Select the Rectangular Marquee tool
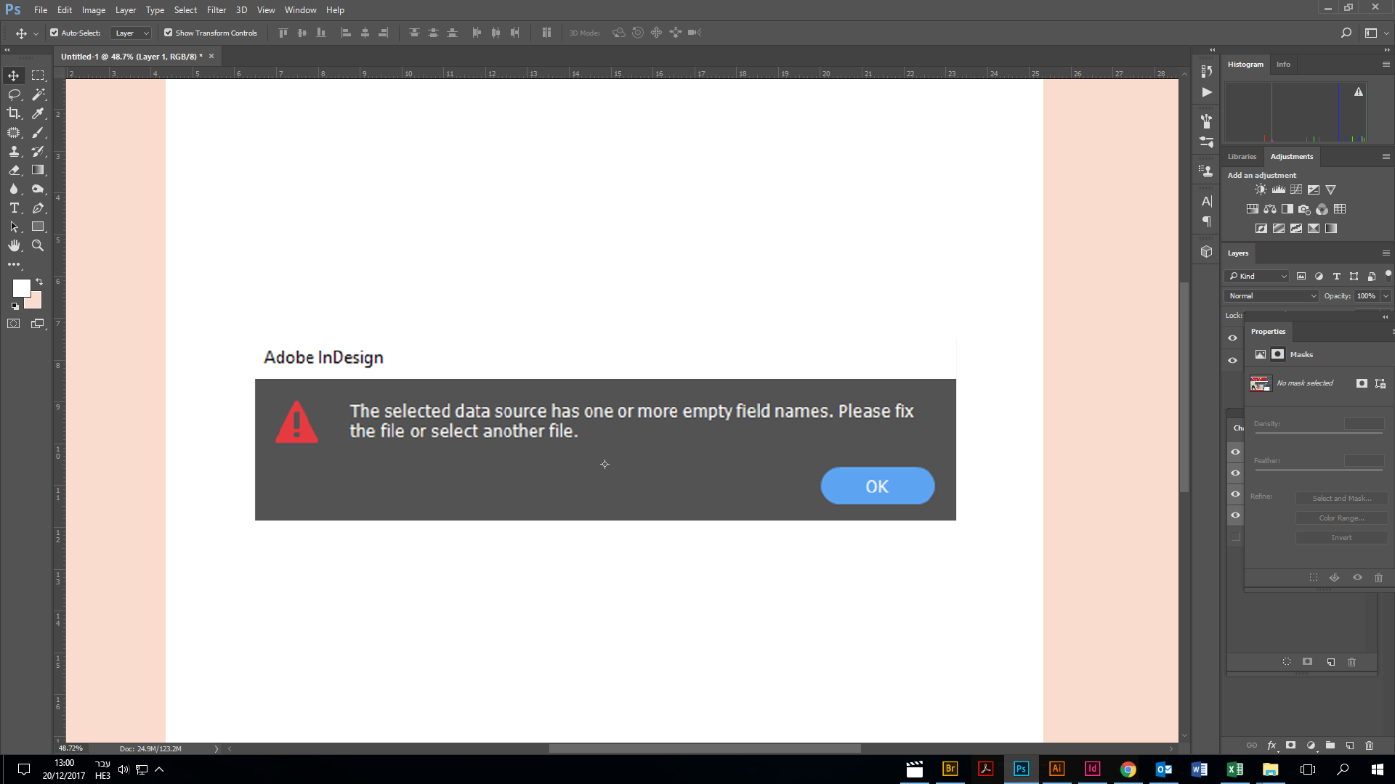The width and height of the screenshot is (1395, 784). [38, 75]
